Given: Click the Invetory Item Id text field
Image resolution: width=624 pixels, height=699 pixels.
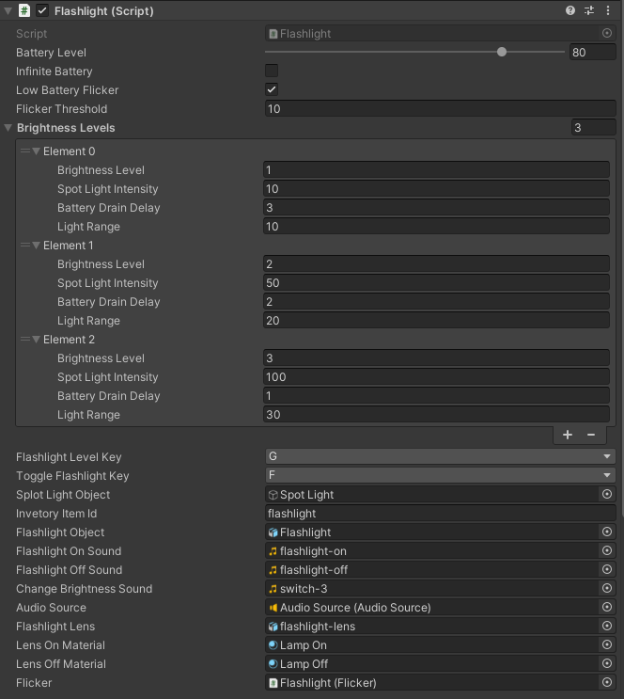Looking at the screenshot, I should coord(440,514).
